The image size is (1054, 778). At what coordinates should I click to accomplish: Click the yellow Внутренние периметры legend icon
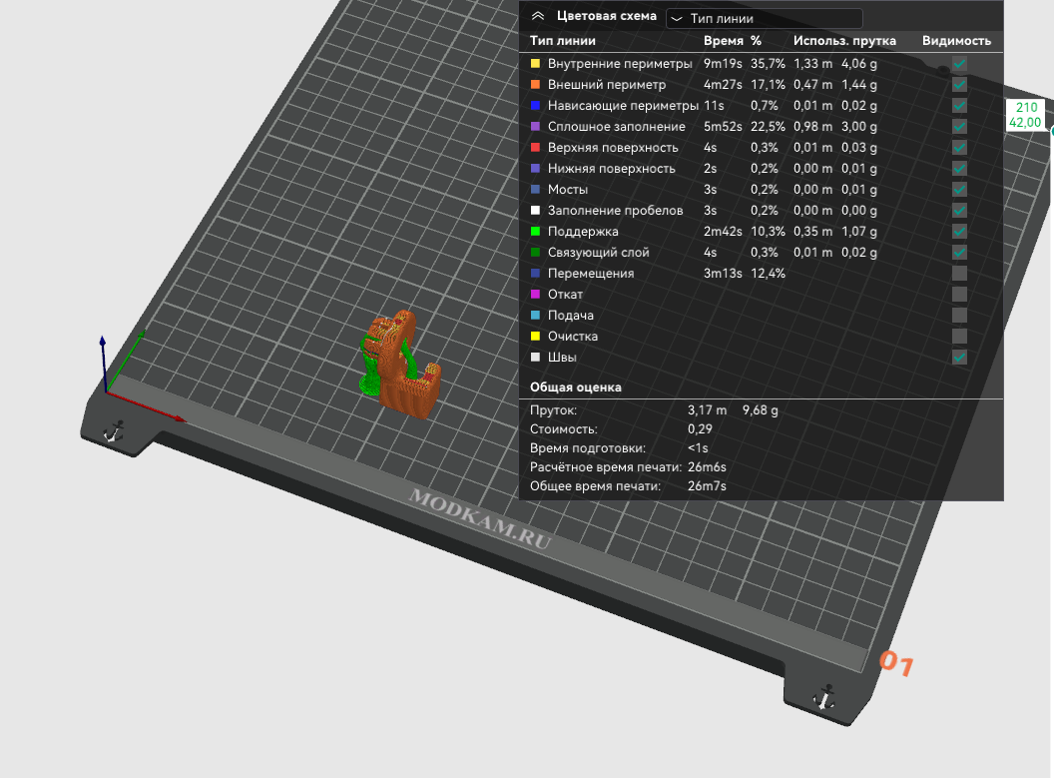[x=536, y=64]
